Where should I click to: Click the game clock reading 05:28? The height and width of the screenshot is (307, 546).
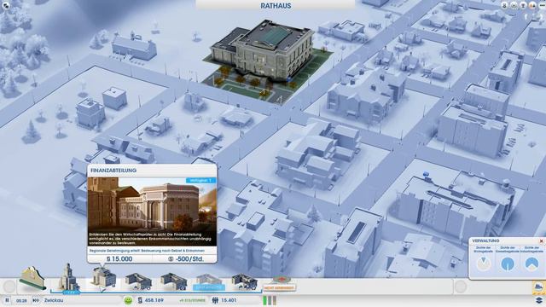point(21,300)
